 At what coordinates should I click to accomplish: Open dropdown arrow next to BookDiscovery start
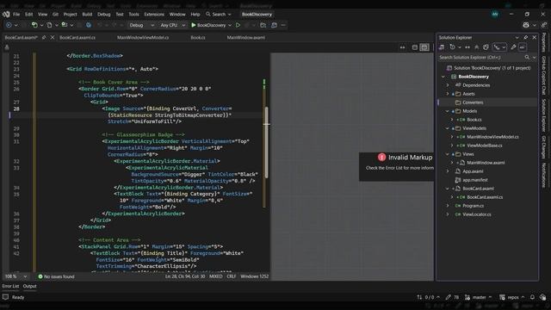coord(230,25)
